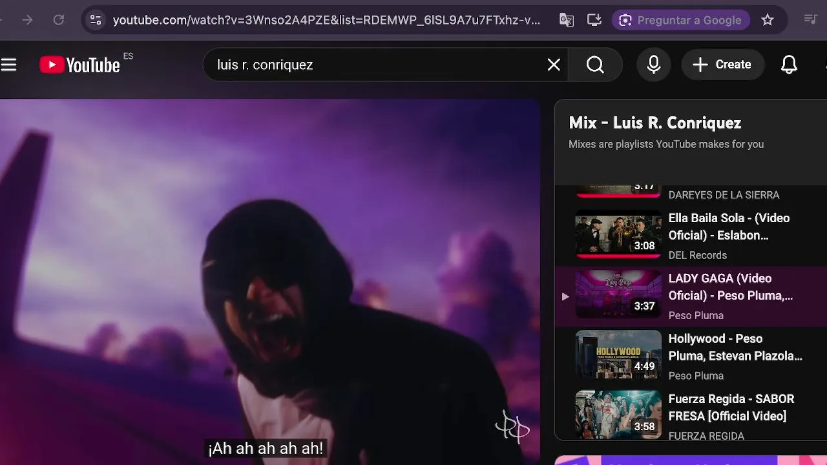Click Peso Pluma channel under LADY GAGA

point(696,316)
